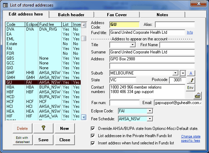The width and height of the screenshot is (209, 153).
Task: Open the second small dropdown arrow next to Suburb
Action: 183,73
